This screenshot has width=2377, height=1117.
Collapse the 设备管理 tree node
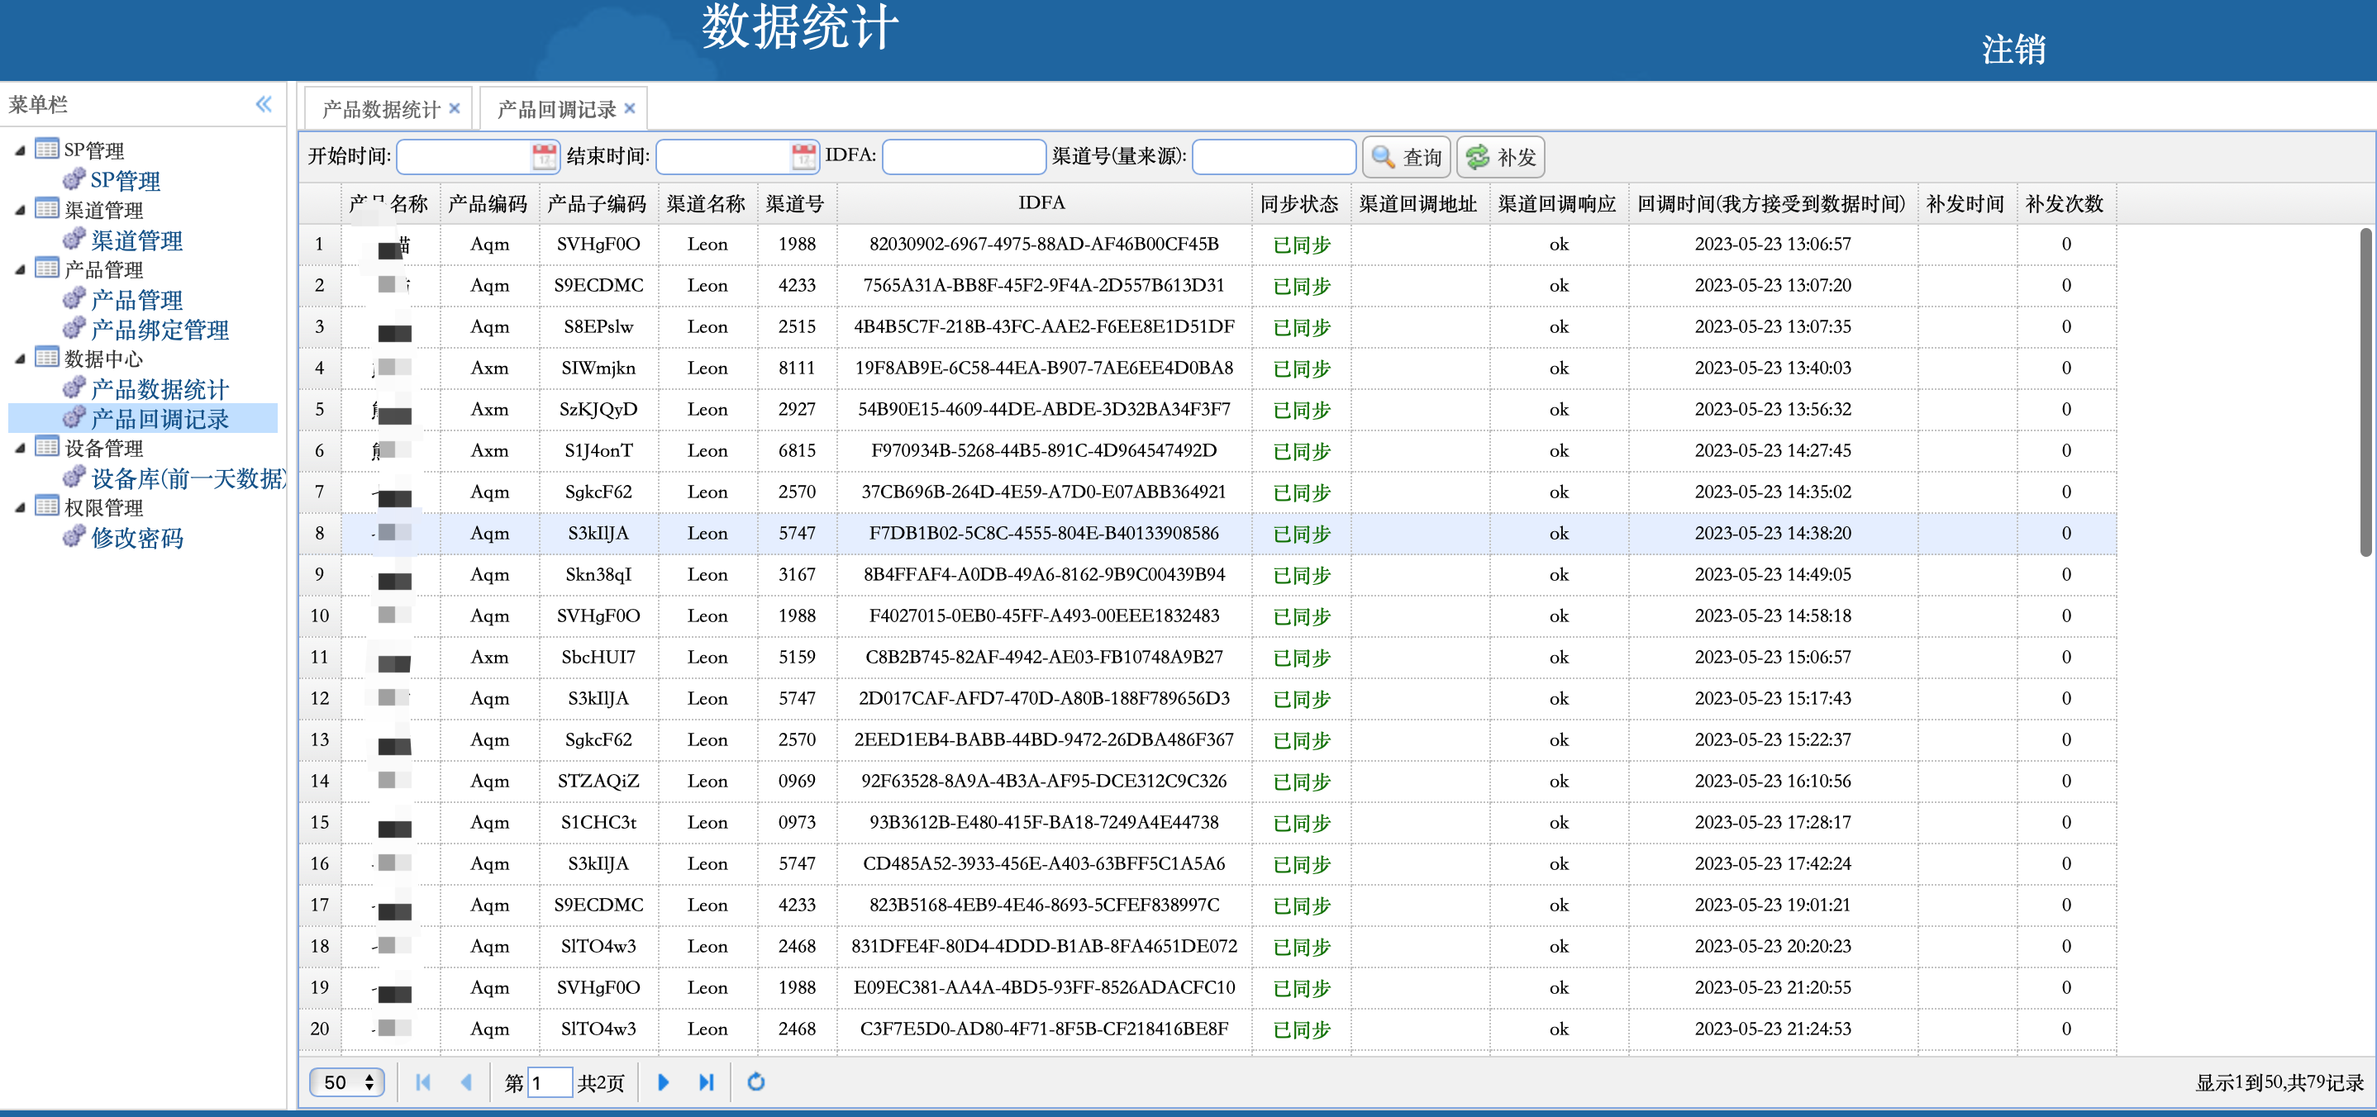pyautogui.click(x=19, y=449)
